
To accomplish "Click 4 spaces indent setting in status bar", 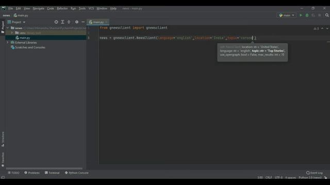I will coord(291,177).
